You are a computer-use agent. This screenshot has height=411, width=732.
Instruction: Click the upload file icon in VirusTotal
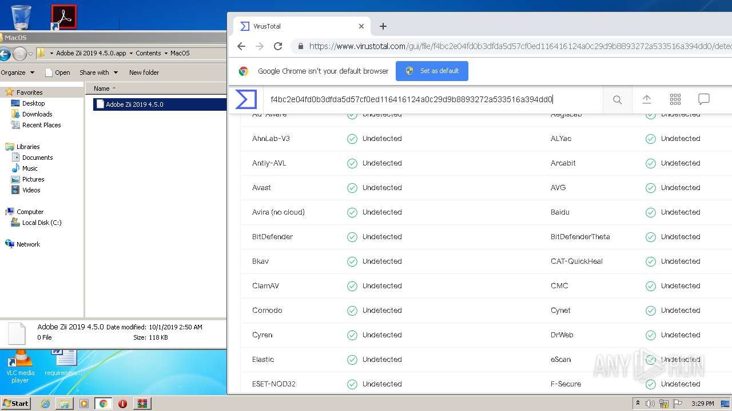[647, 99]
